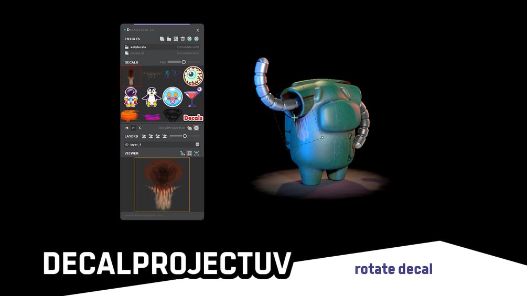Select the penguin sticker decal
The width and height of the screenshot is (527, 296).
(x=152, y=97)
